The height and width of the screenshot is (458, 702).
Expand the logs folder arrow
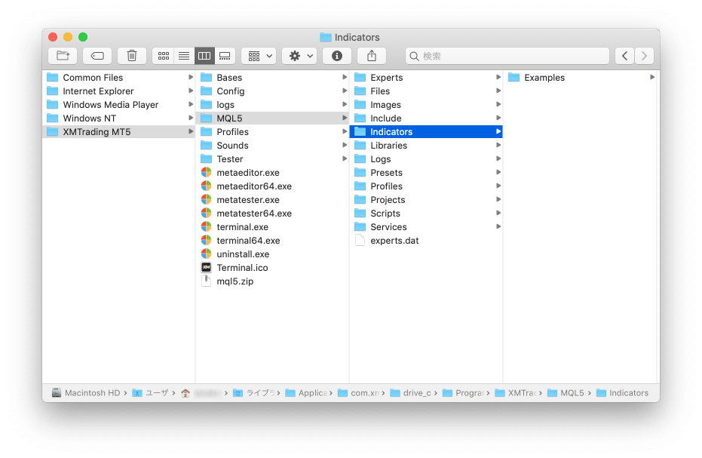[x=345, y=104]
